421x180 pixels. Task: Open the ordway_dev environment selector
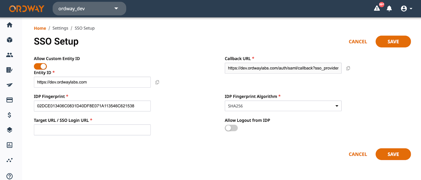pyautogui.click(x=89, y=9)
